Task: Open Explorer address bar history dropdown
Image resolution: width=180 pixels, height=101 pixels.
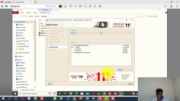Action: coord(137,16)
